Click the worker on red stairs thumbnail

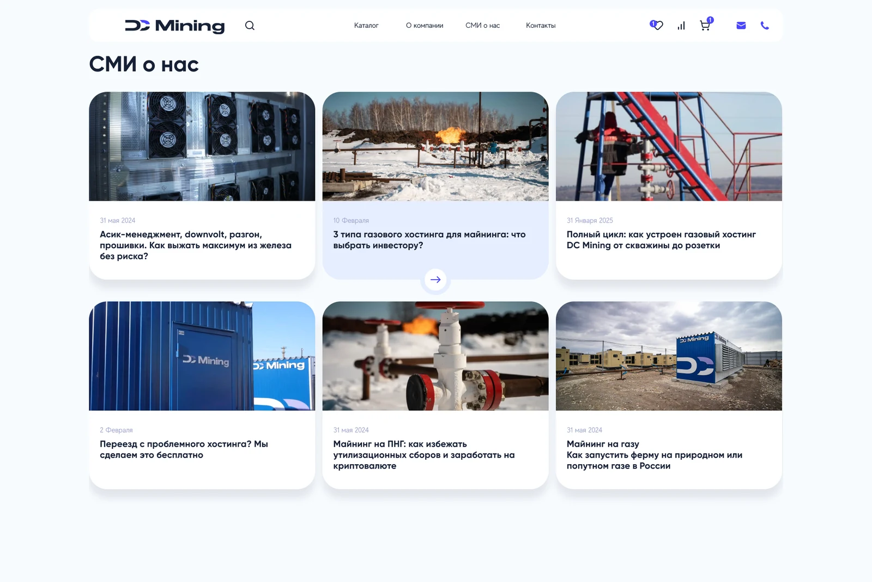tap(669, 146)
